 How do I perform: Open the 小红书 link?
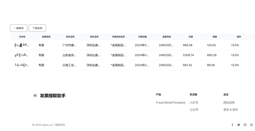pyautogui.click(x=194, y=103)
